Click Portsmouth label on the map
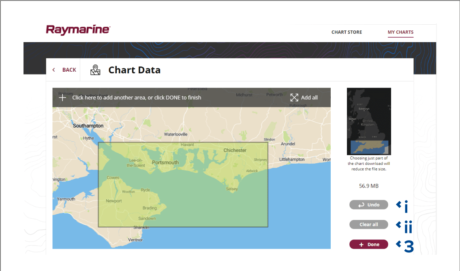This screenshot has height=271, width=460. [165, 162]
